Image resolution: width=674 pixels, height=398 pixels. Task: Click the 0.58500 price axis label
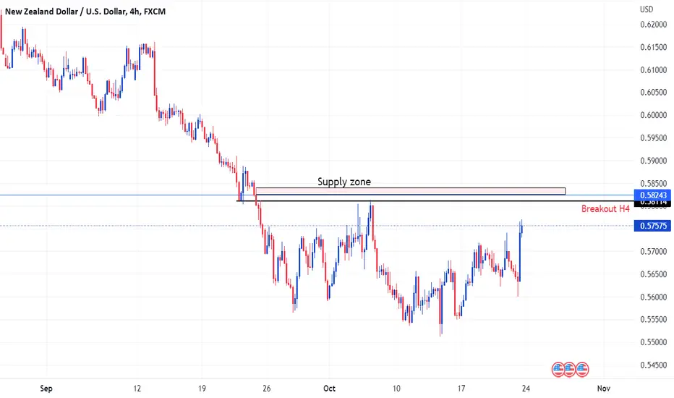click(x=653, y=184)
